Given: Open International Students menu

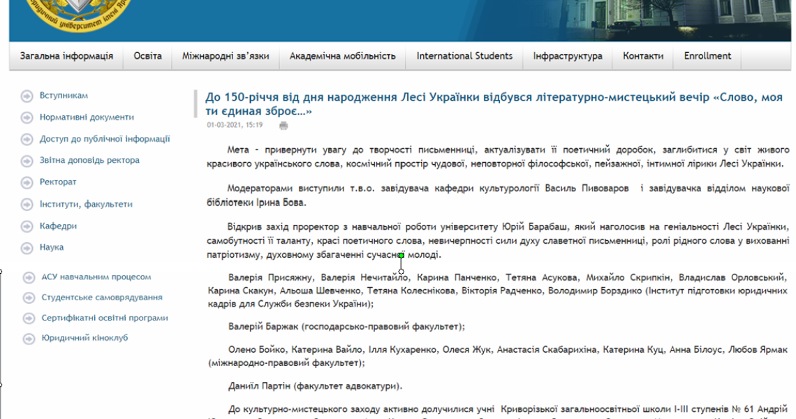Looking at the screenshot, I should tap(464, 56).
